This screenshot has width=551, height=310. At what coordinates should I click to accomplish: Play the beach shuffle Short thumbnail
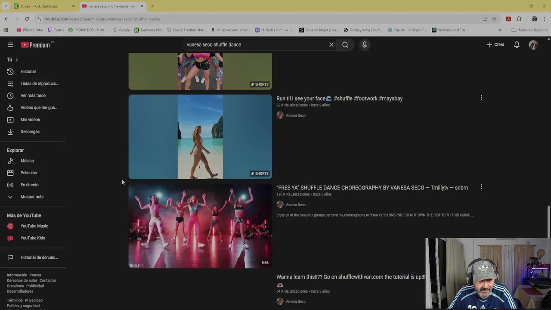(x=200, y=136)
